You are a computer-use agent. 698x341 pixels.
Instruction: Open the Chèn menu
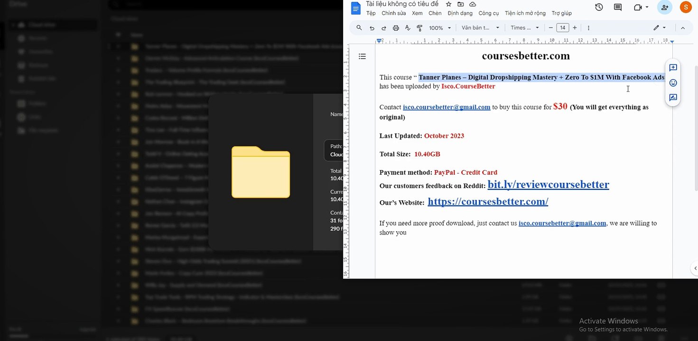click(x=435, y=13)
